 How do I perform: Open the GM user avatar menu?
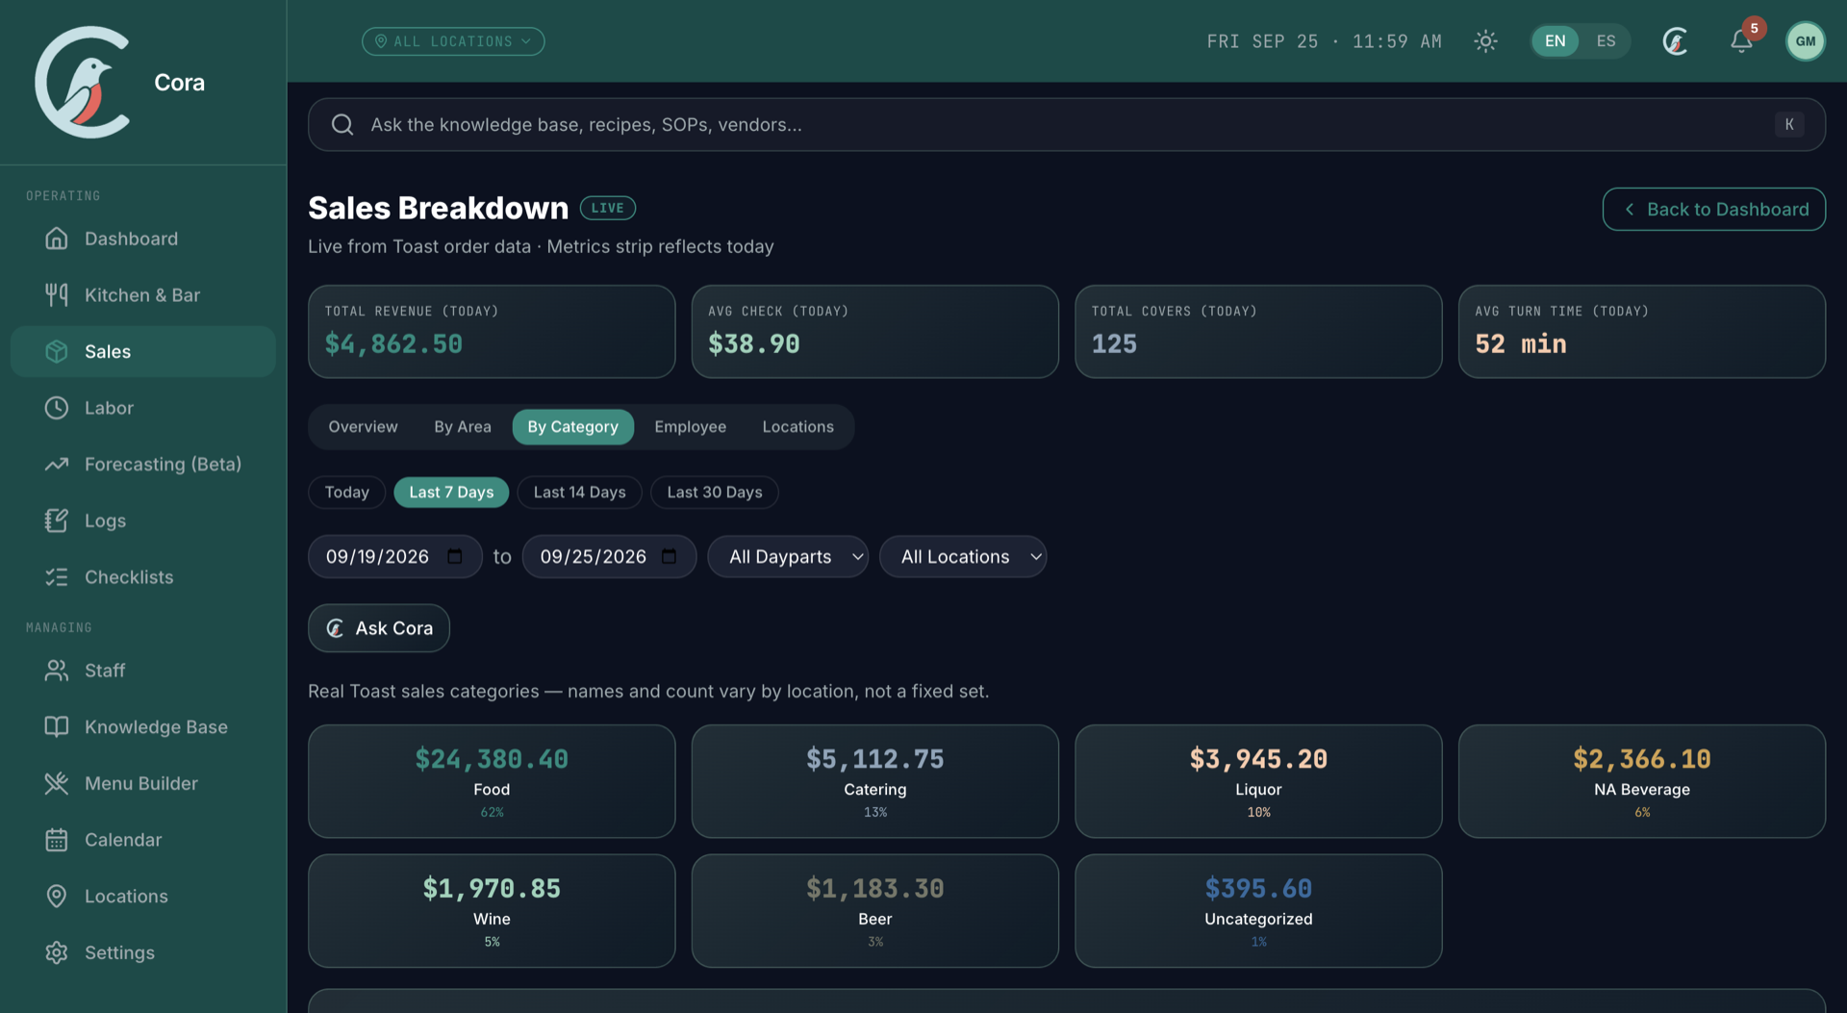1805,41
